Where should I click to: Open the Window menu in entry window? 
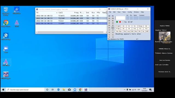pos(136,12)
